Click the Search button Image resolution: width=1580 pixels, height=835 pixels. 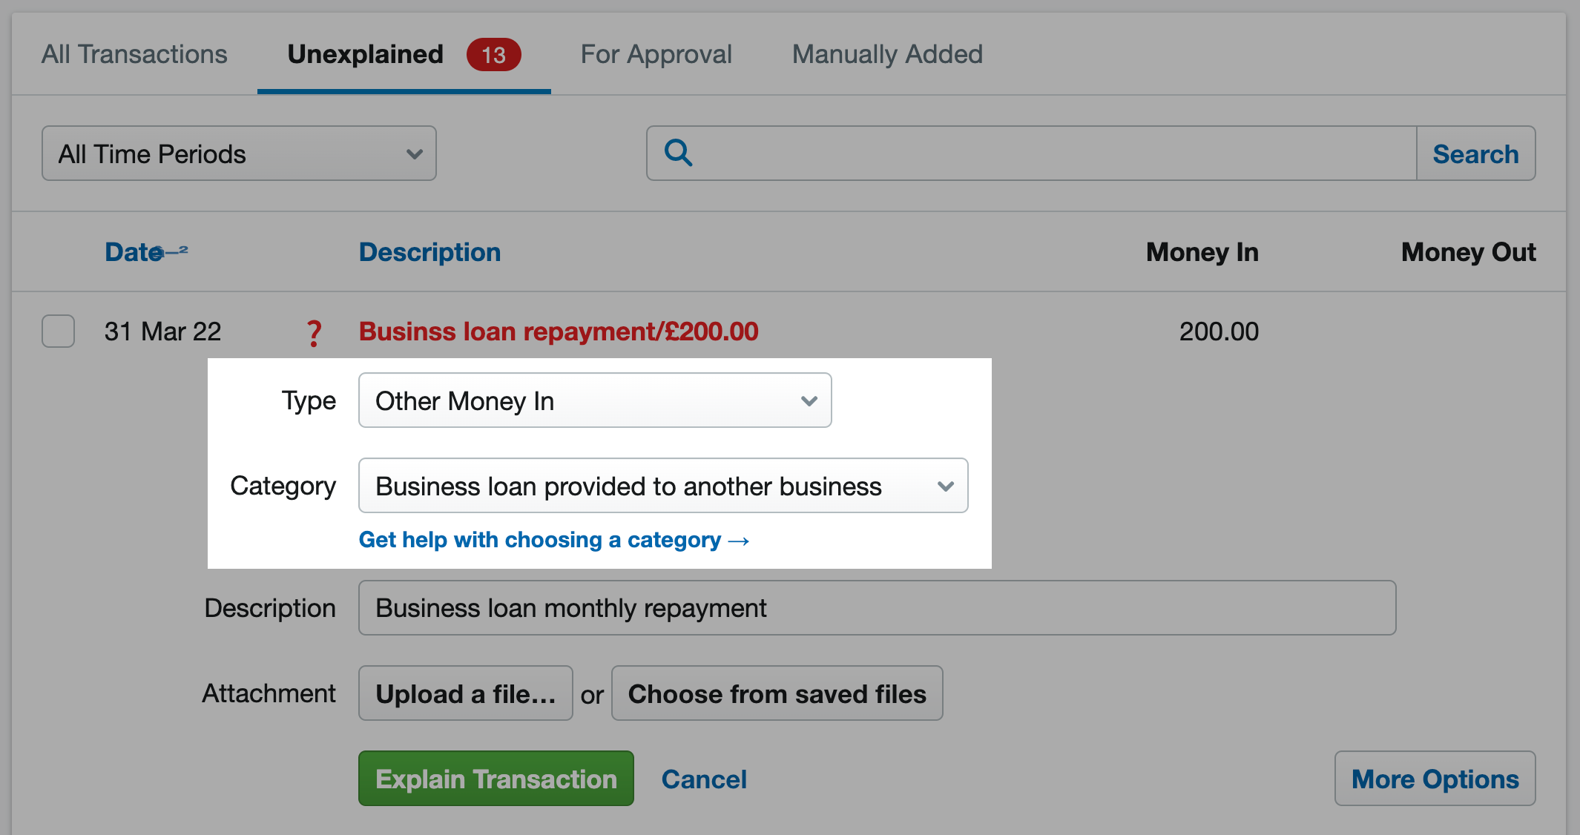click(x=1475, y=154)
